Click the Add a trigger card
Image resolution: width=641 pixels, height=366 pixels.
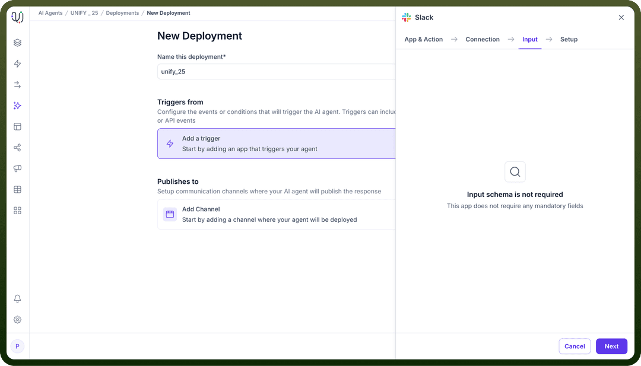pos(277,144)
